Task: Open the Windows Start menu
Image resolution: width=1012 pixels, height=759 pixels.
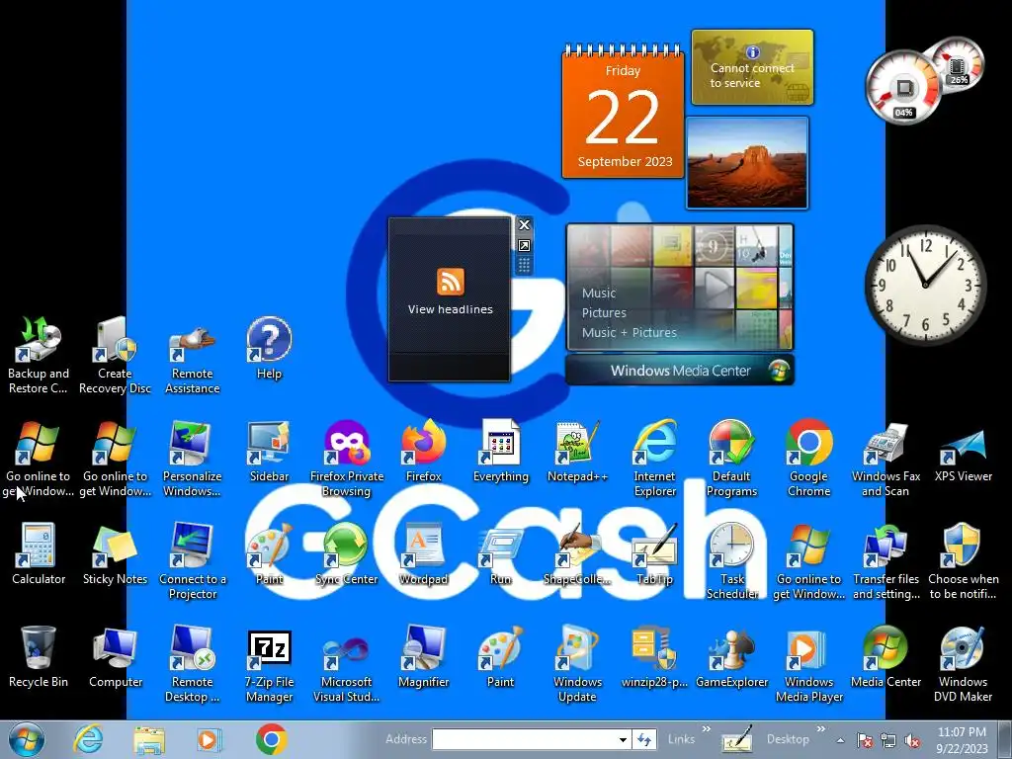Action: (27, 739)
